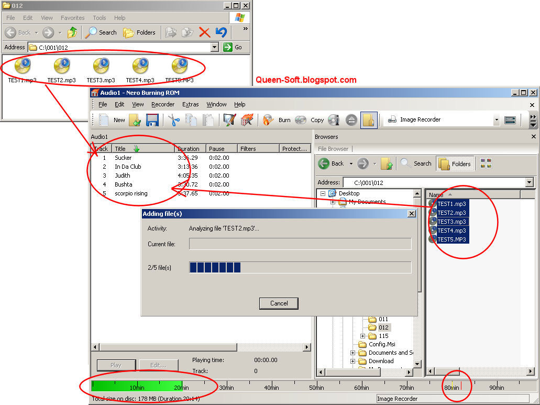
Task: Click Cancel in Adding file(s) dialog
Action: point(279,303)
